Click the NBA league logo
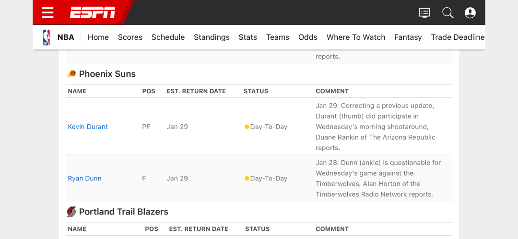This screenshot has width=518, height=239. click(x=46, y=37)
